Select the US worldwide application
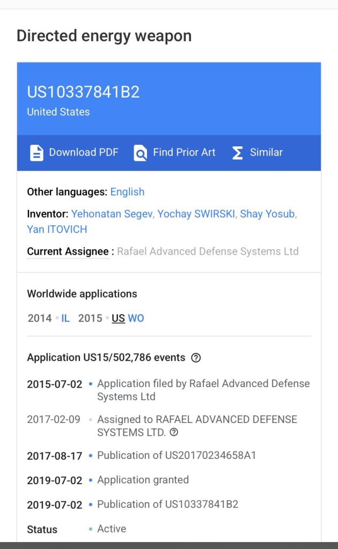Viewport: 338px width, 549px height. [118, 318]
